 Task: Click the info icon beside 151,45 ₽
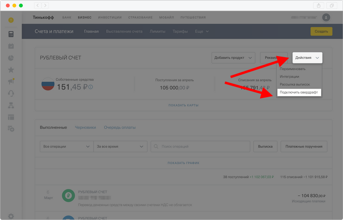pos(91,87)
